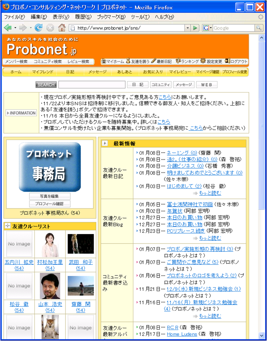Click the Firefox back arrow button
Screen dimensions: 267x341
8,27
